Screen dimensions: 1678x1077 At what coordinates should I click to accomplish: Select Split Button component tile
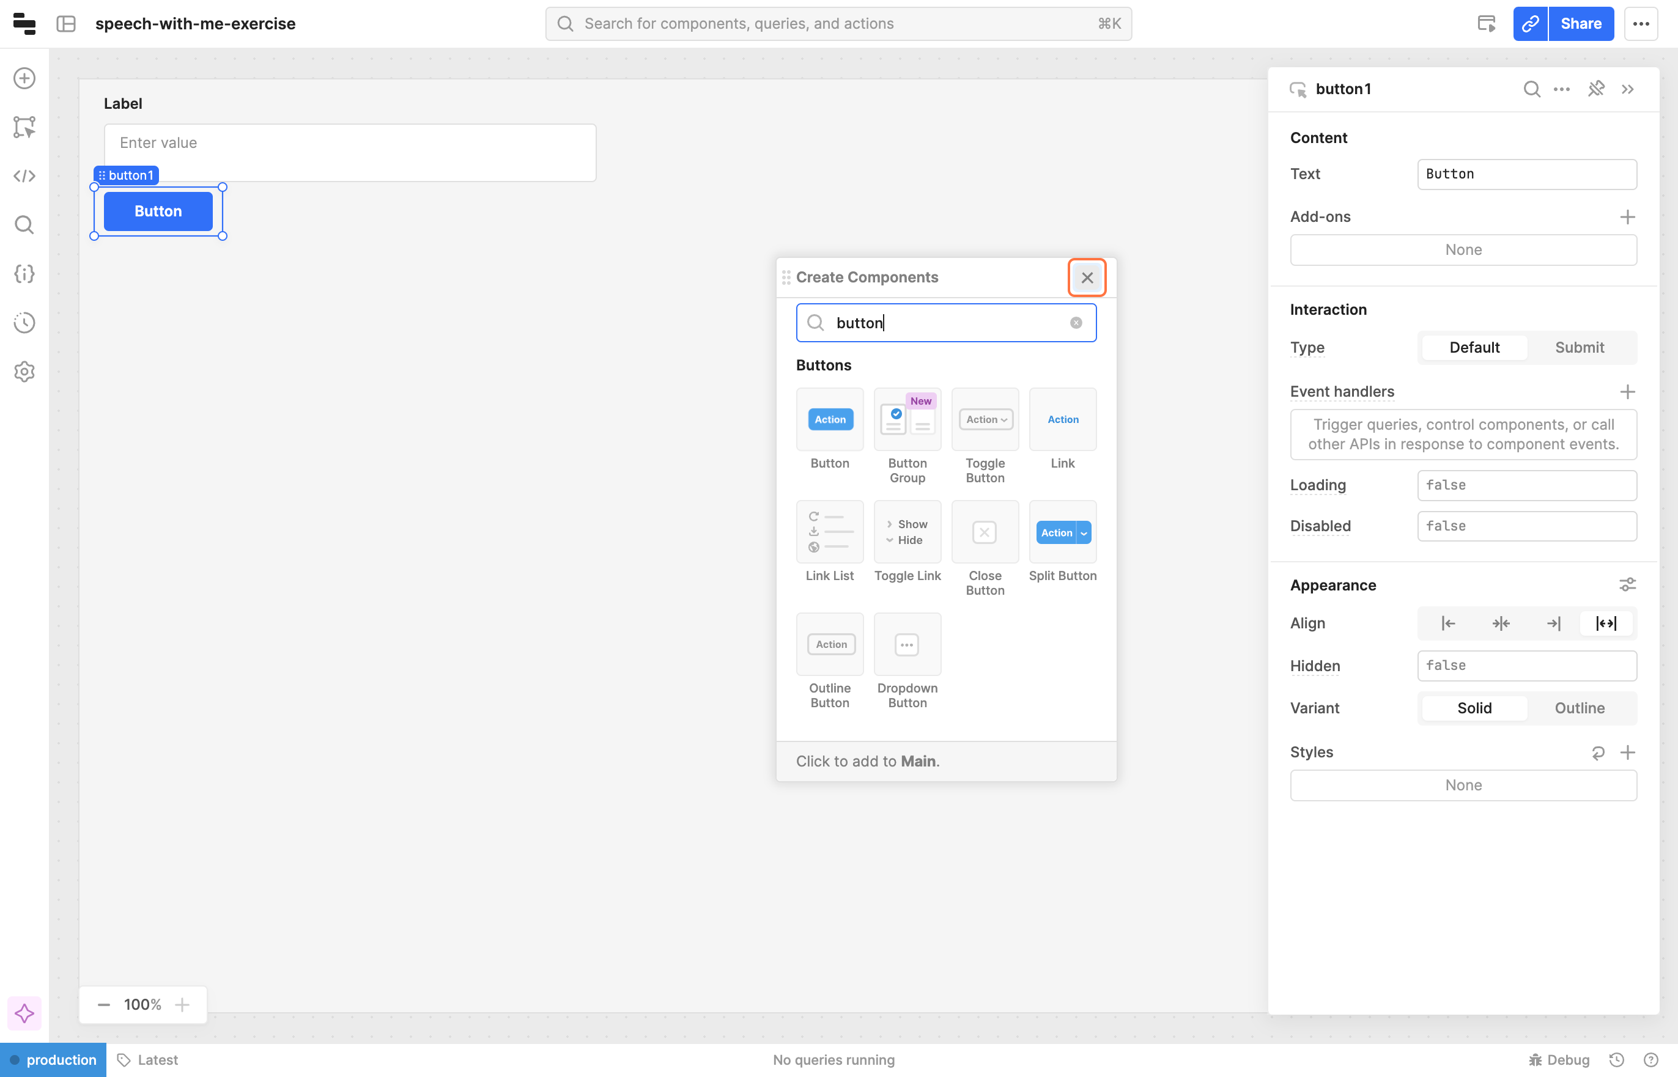point(1062,533)
